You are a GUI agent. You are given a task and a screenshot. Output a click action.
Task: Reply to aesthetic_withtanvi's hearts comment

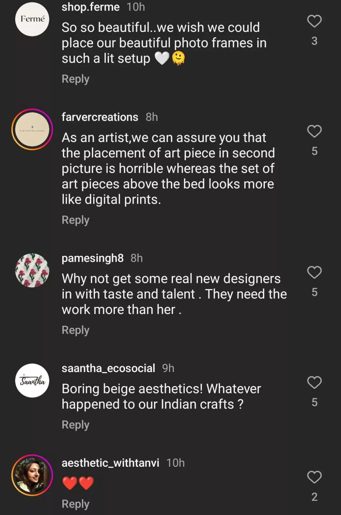coord(75,504)
